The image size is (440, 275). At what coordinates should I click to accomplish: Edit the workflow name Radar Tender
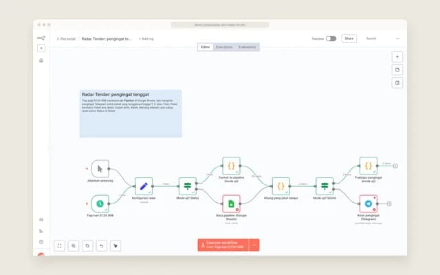(107, 38)
